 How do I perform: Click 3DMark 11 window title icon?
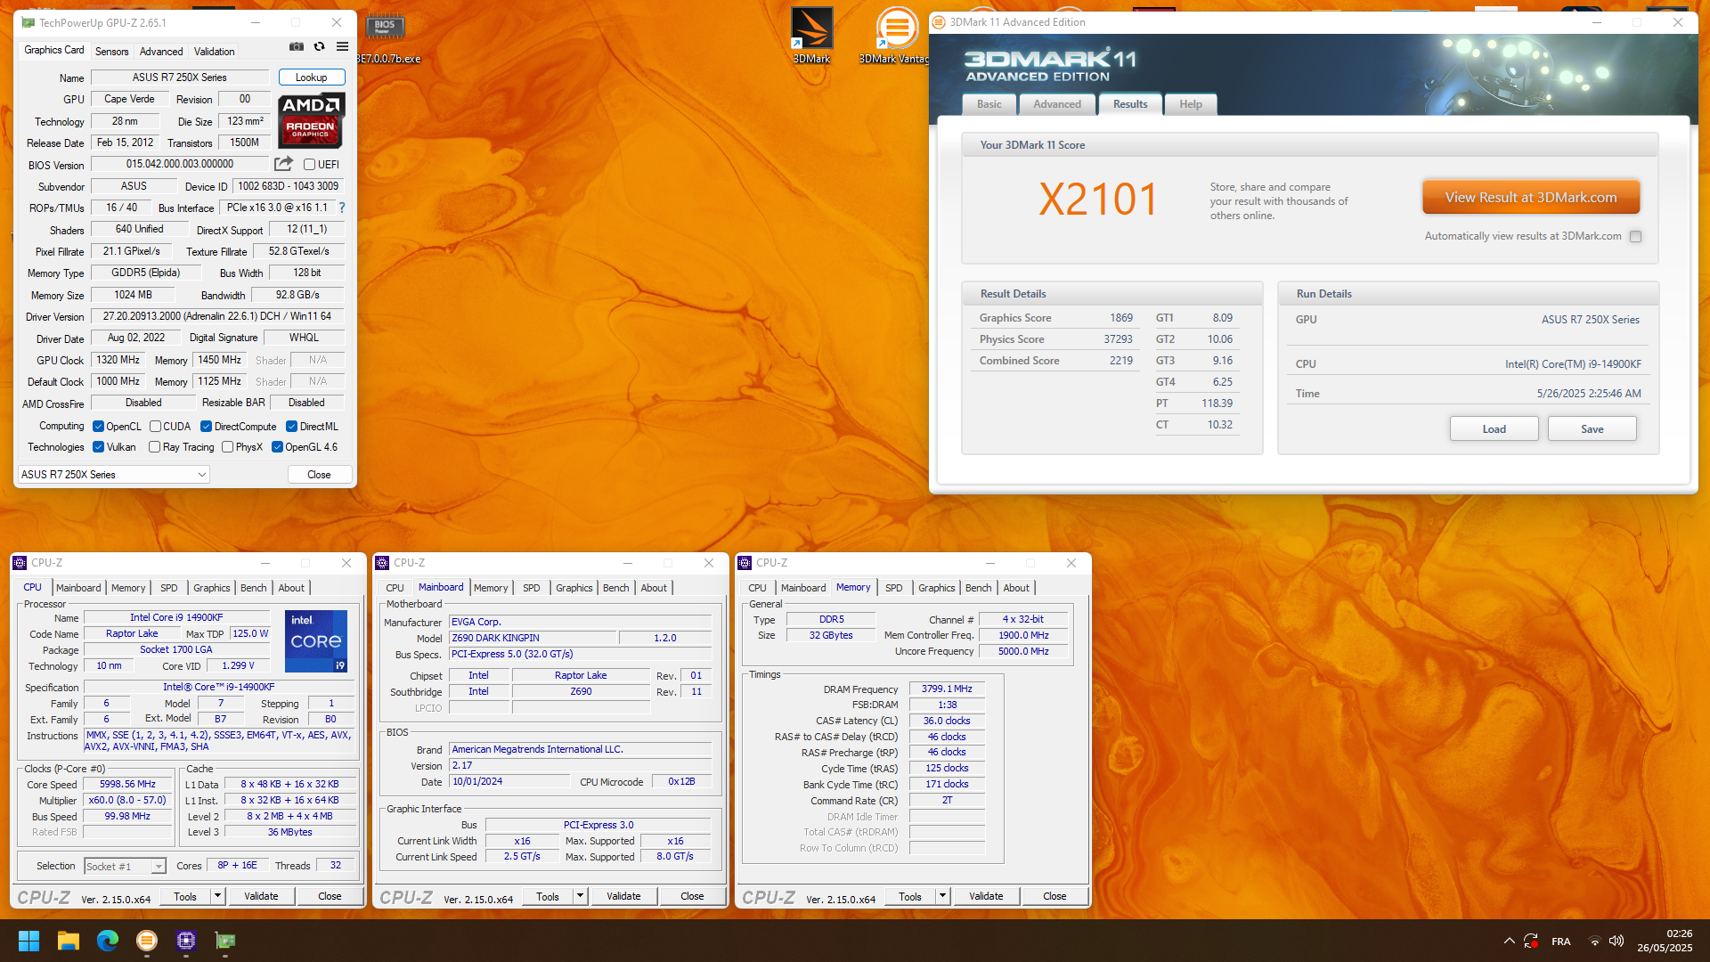pos(939,22)
